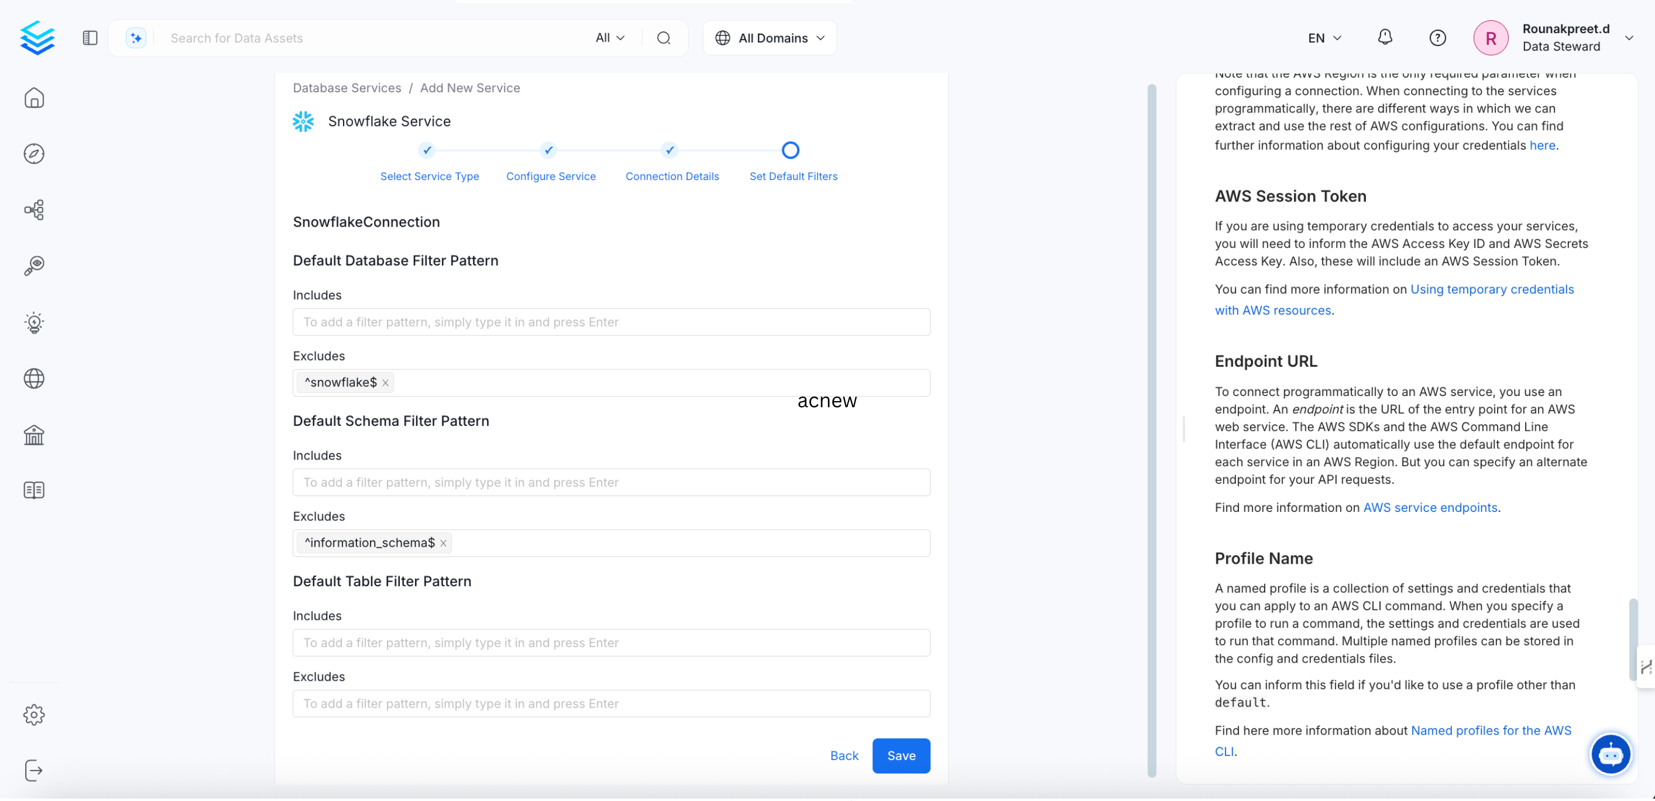Open the data lineage sidebar icon
The image size is (1655, 801).
tap(34, 210)
